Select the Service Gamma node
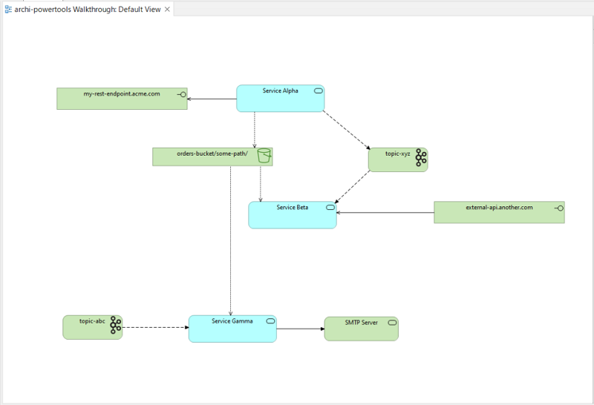 click(x=232, y=329)
